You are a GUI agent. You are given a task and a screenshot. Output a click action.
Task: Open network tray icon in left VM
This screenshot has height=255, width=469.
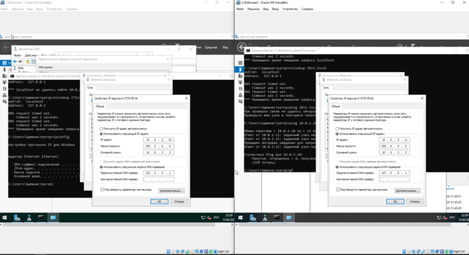click(203, 217)
